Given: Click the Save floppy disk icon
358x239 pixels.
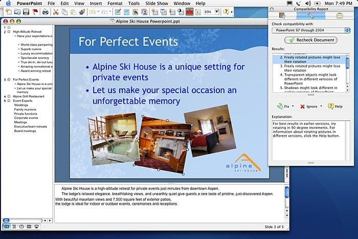Looking at the screenshot, I should click(26, 12).
